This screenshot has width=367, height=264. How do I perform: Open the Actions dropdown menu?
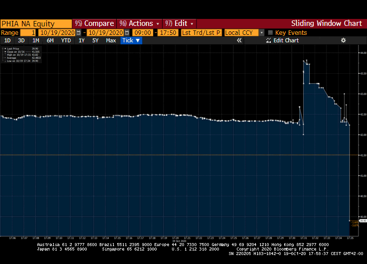point(139,23)
